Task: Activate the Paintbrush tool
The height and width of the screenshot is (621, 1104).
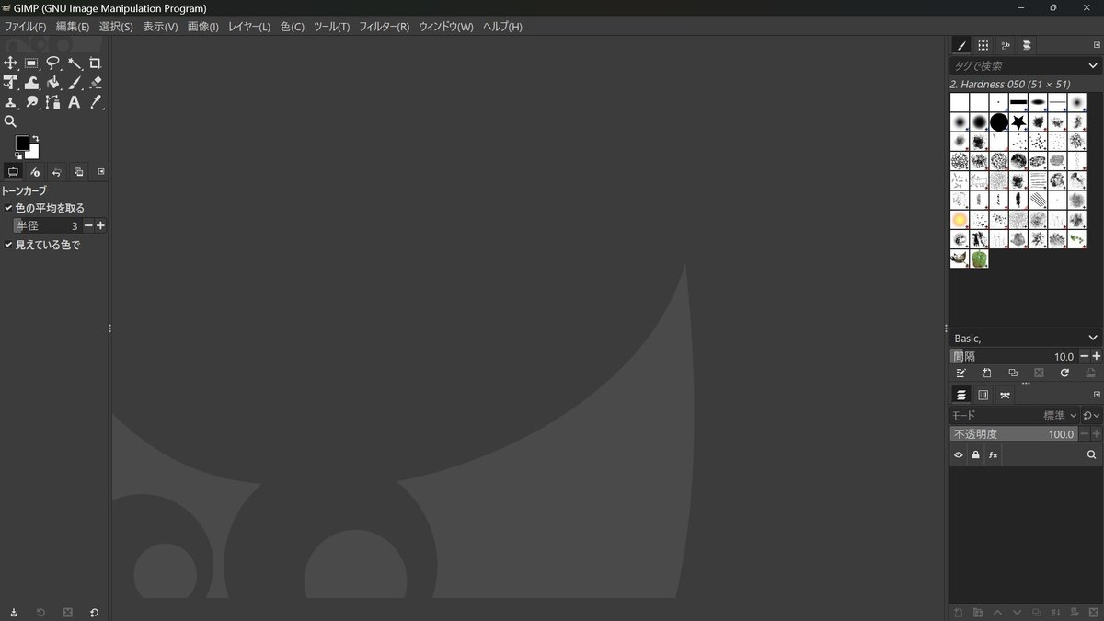Action: [x=74, y=82]
